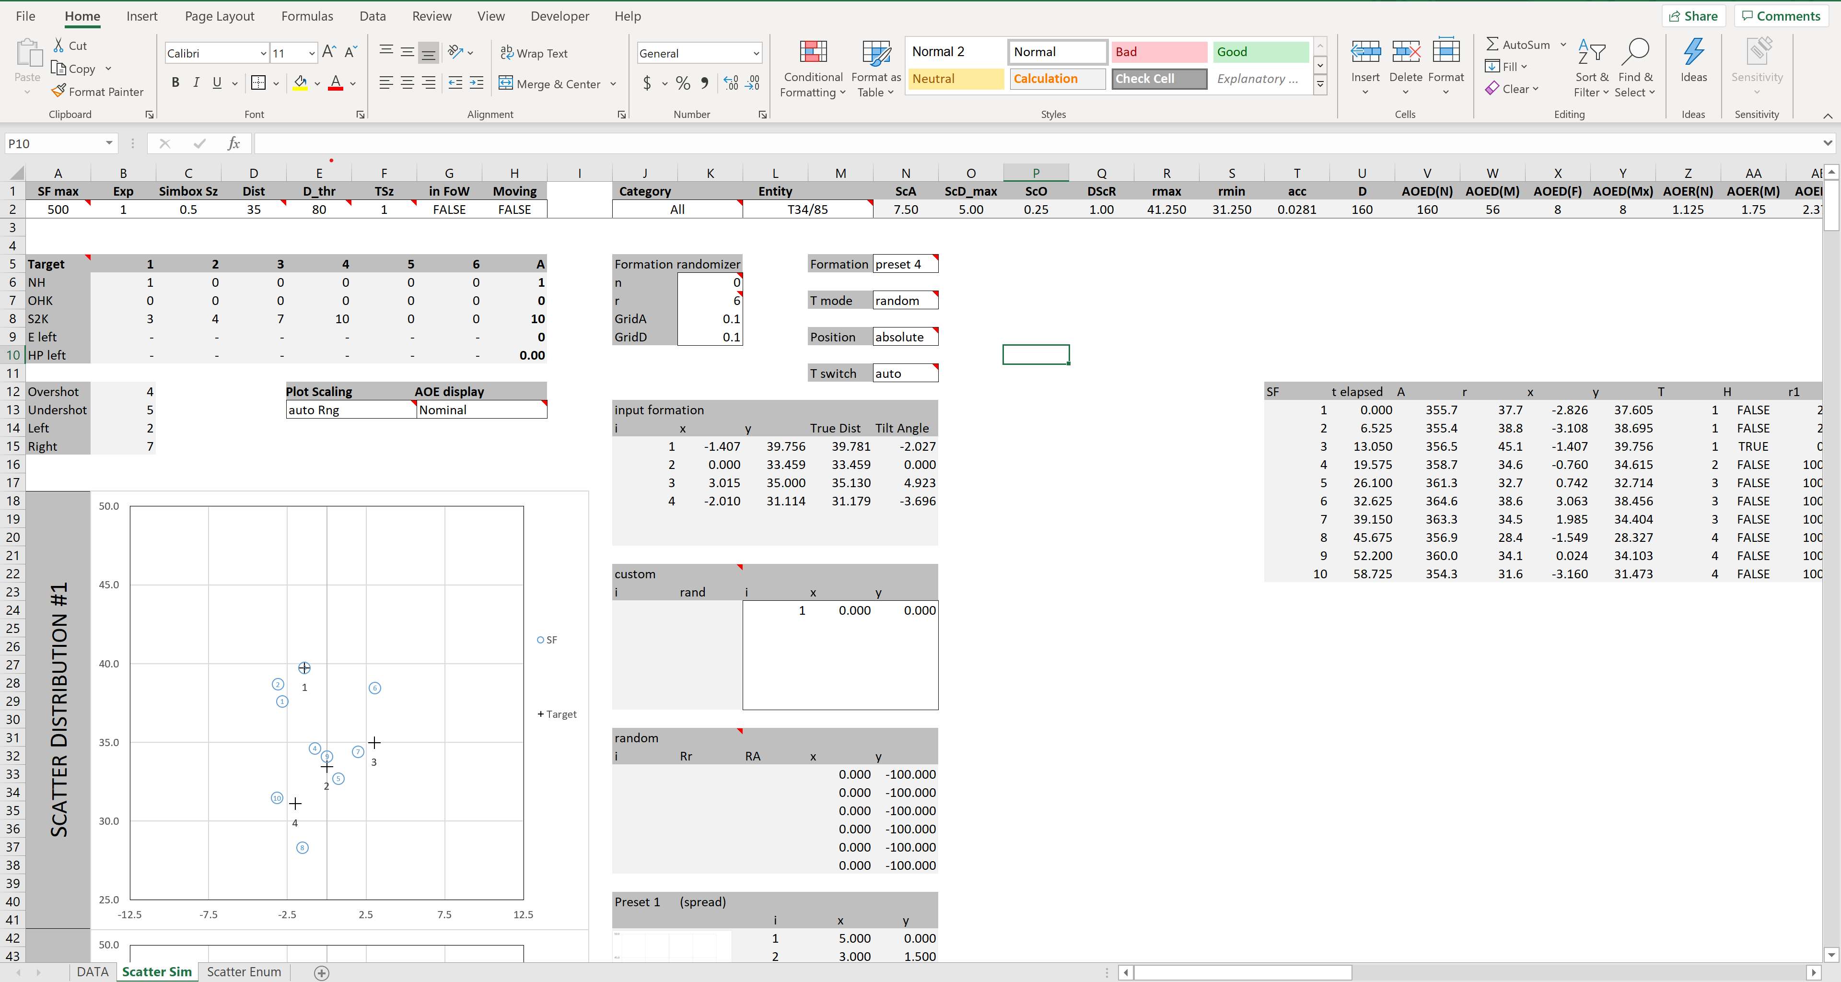The width and height of the screenshot is (1841, 982).
Task: Click the Decrease Indent icon
Action: click(455, 83)
